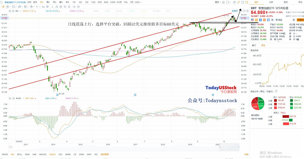304x159 pixels.
Task: Click the 时段 session option at bottom right
Action: (x=246, y=154)
